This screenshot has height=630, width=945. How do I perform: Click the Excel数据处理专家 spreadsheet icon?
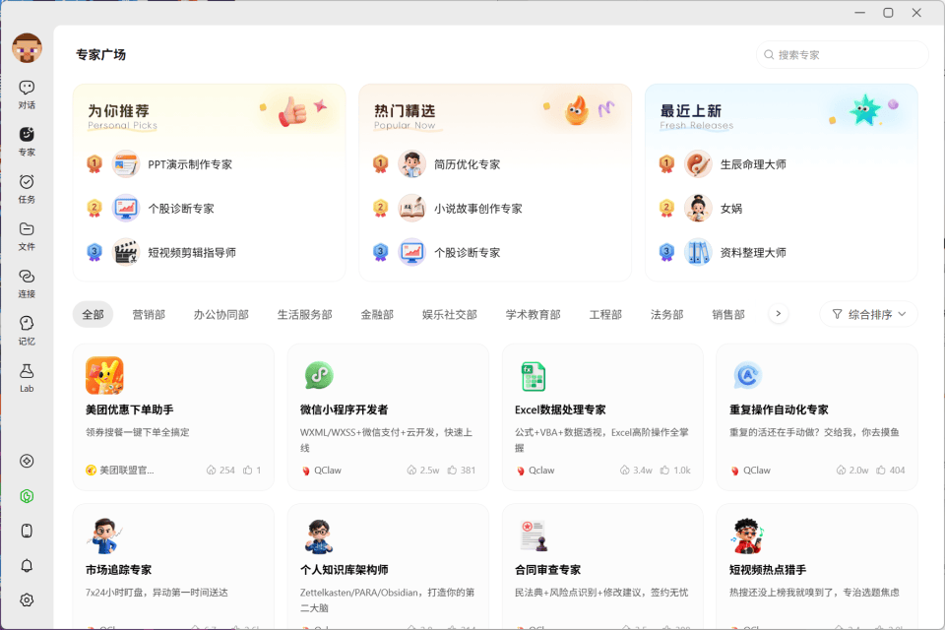534,376
